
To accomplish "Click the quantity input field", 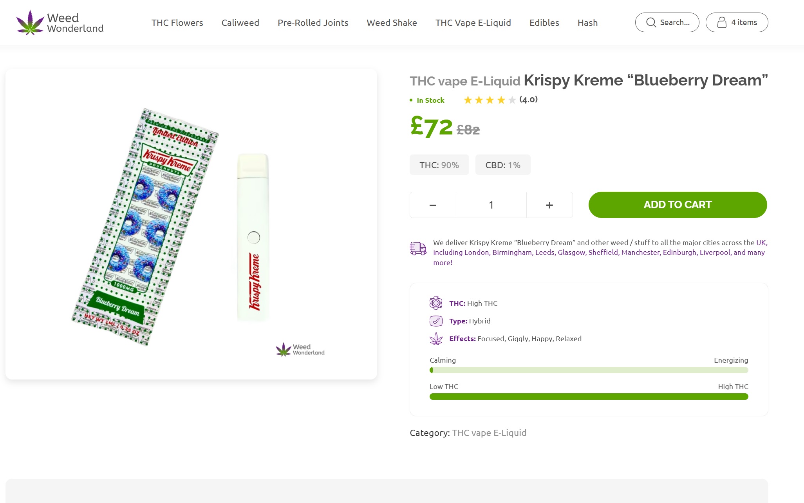I will click(491, 205).
